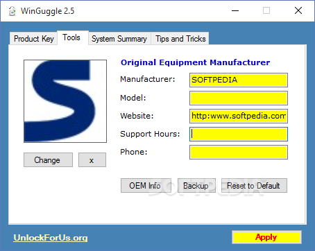Select the Phone input field
315x251 pixels.
pyautogui.click(x=239, y=152)
